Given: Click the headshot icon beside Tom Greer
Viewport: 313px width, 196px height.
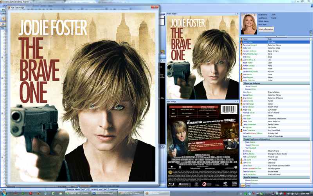Looking at the screenshot, I should (241, 163).
